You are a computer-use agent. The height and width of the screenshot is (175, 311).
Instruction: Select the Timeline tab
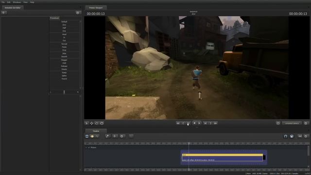tap(96, 131)
